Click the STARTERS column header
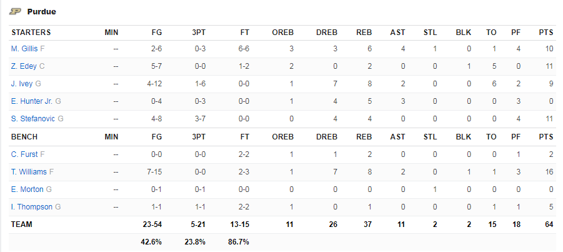The image size is (563, 252). (x=31, y=33)
